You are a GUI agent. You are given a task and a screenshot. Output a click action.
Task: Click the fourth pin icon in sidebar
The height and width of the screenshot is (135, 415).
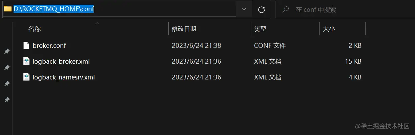pos(6,100)
